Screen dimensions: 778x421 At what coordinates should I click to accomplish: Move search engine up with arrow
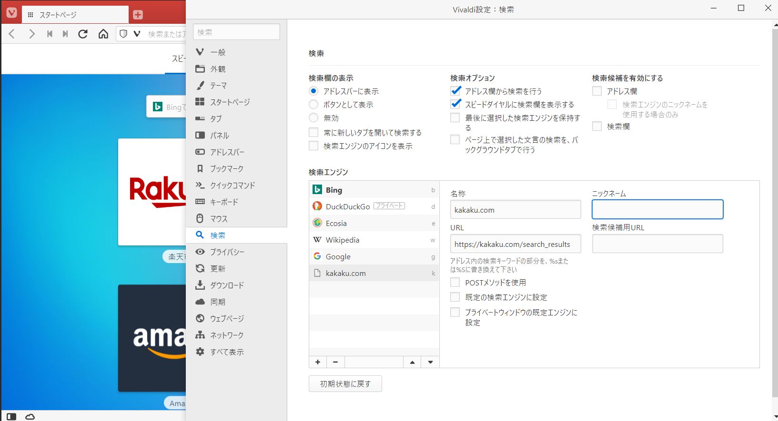412,362
